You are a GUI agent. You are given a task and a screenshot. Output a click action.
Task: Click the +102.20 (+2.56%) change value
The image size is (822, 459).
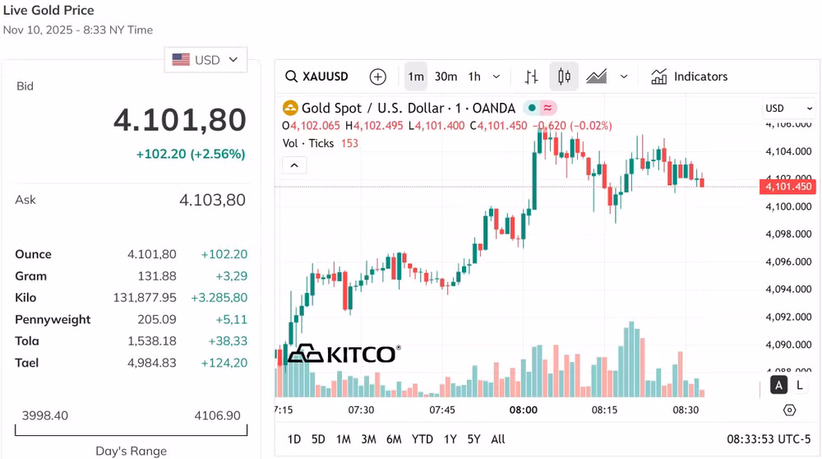pyautogui.click(x=191, y=154)
